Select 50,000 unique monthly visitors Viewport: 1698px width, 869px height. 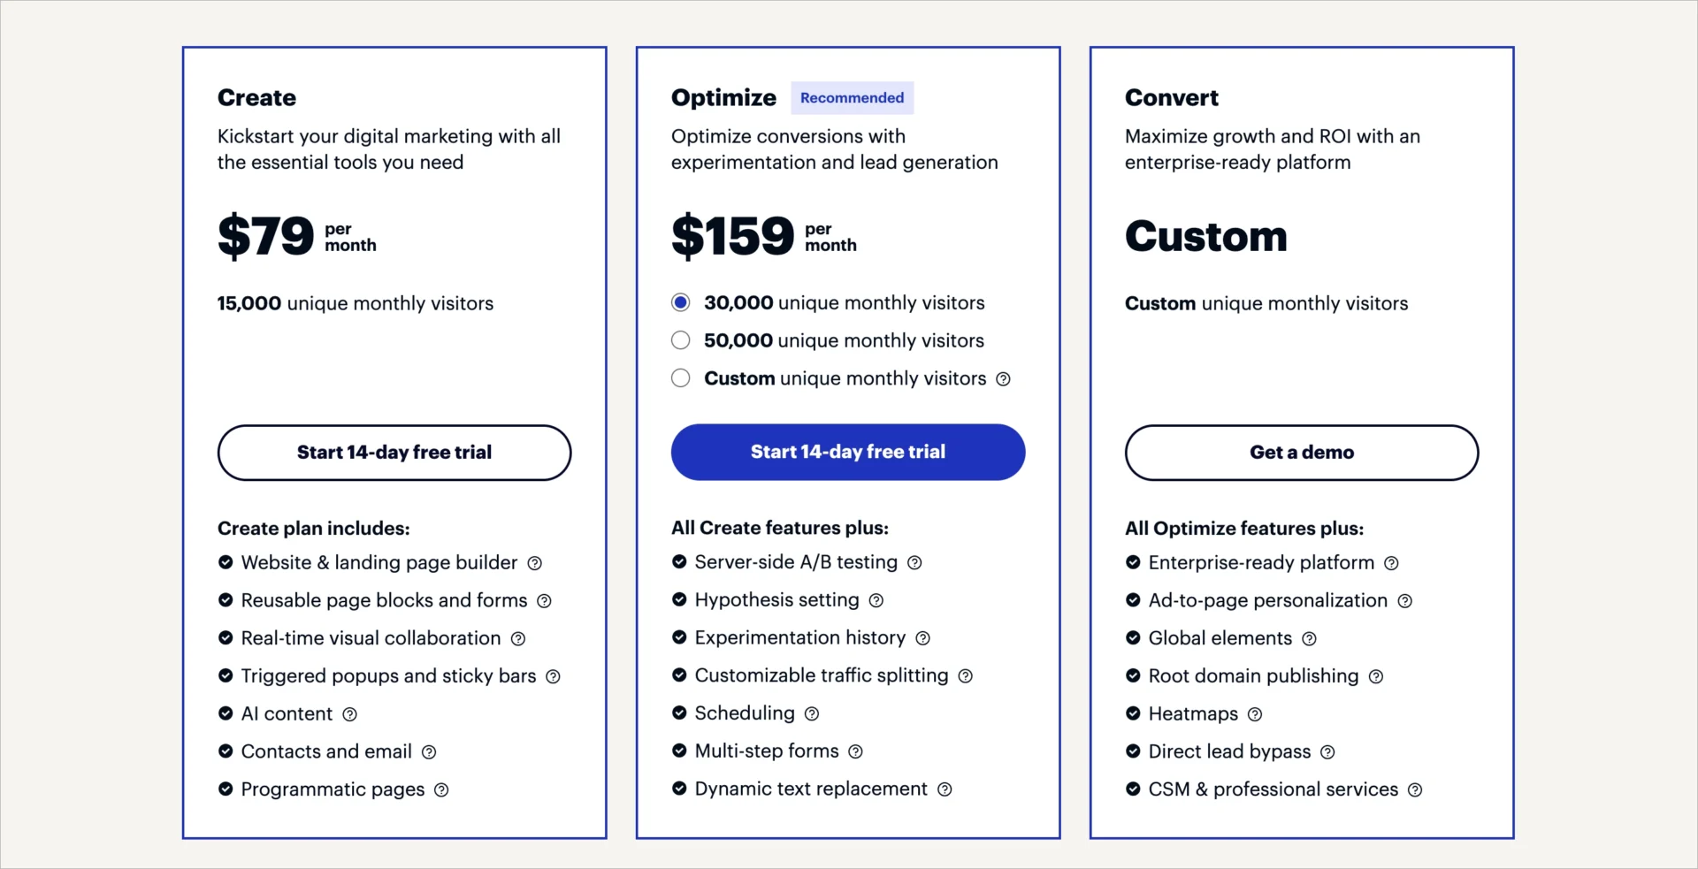(x=680, y=340)
